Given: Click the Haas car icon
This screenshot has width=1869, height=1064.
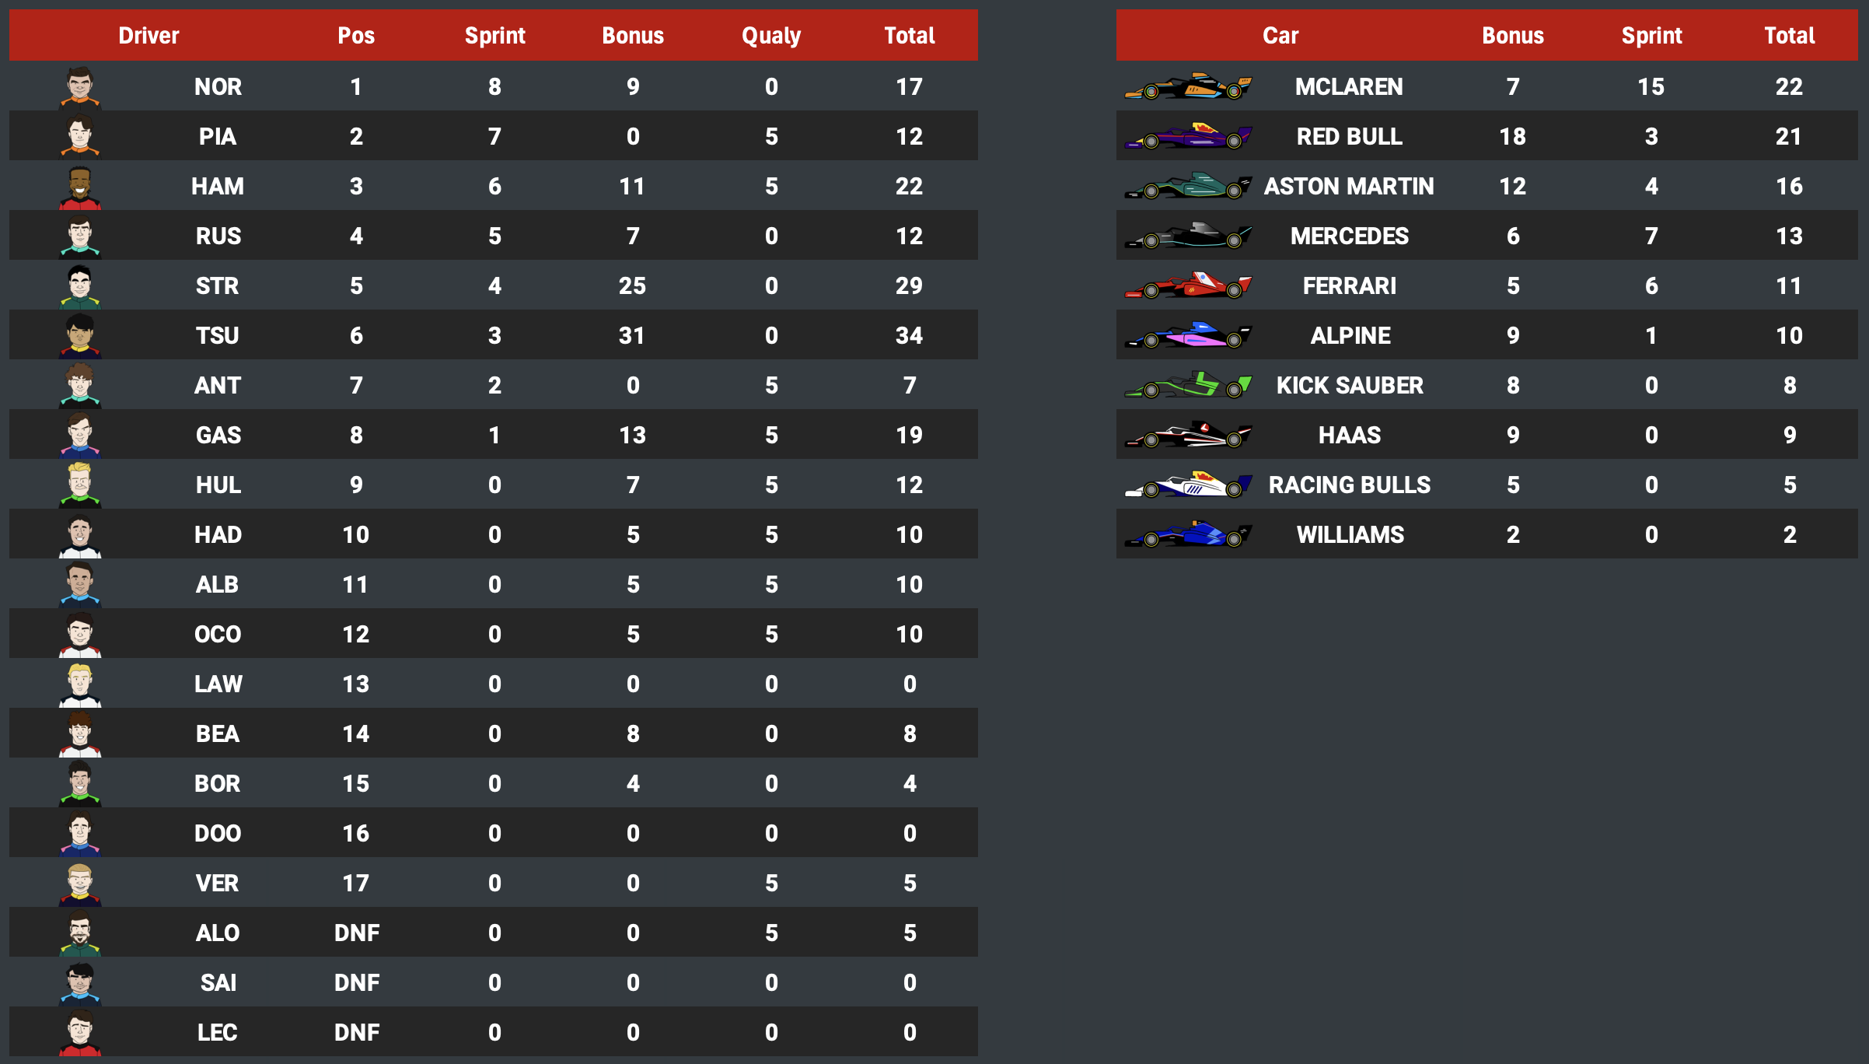Looking at the screenshot, I should (x=1188, y=435).
